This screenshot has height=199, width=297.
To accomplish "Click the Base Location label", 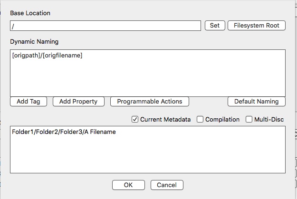I will coord(30,13).
